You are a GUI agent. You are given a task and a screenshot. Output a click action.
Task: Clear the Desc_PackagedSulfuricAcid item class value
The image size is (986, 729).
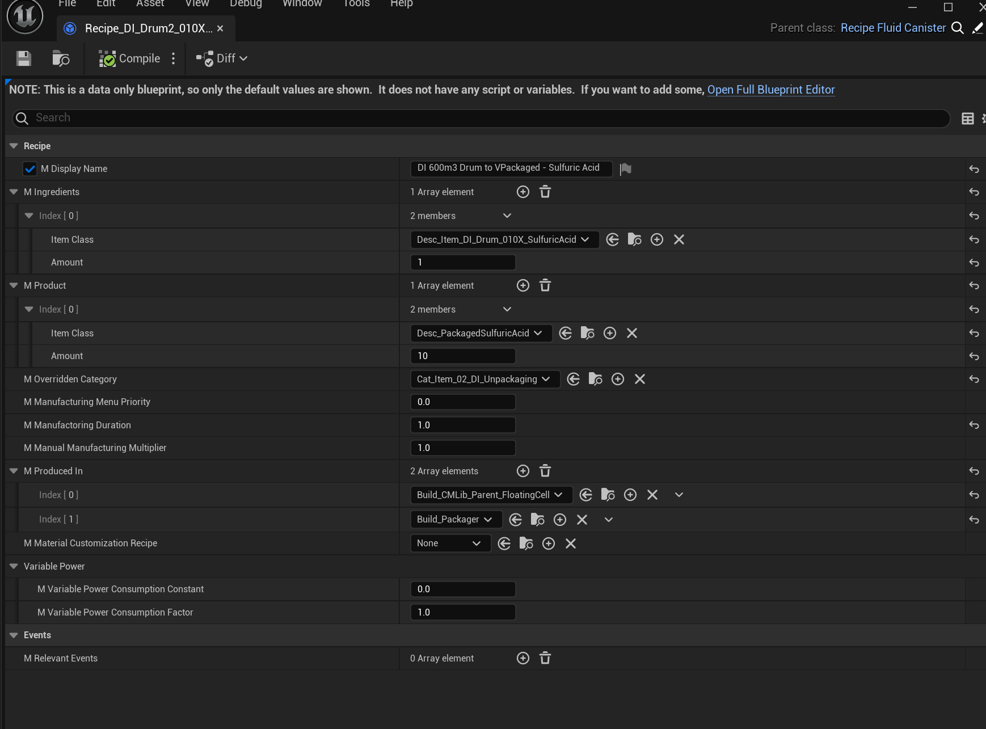point(632,334)
